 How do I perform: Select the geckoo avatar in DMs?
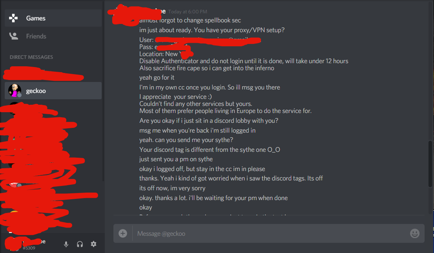[15, 91]
